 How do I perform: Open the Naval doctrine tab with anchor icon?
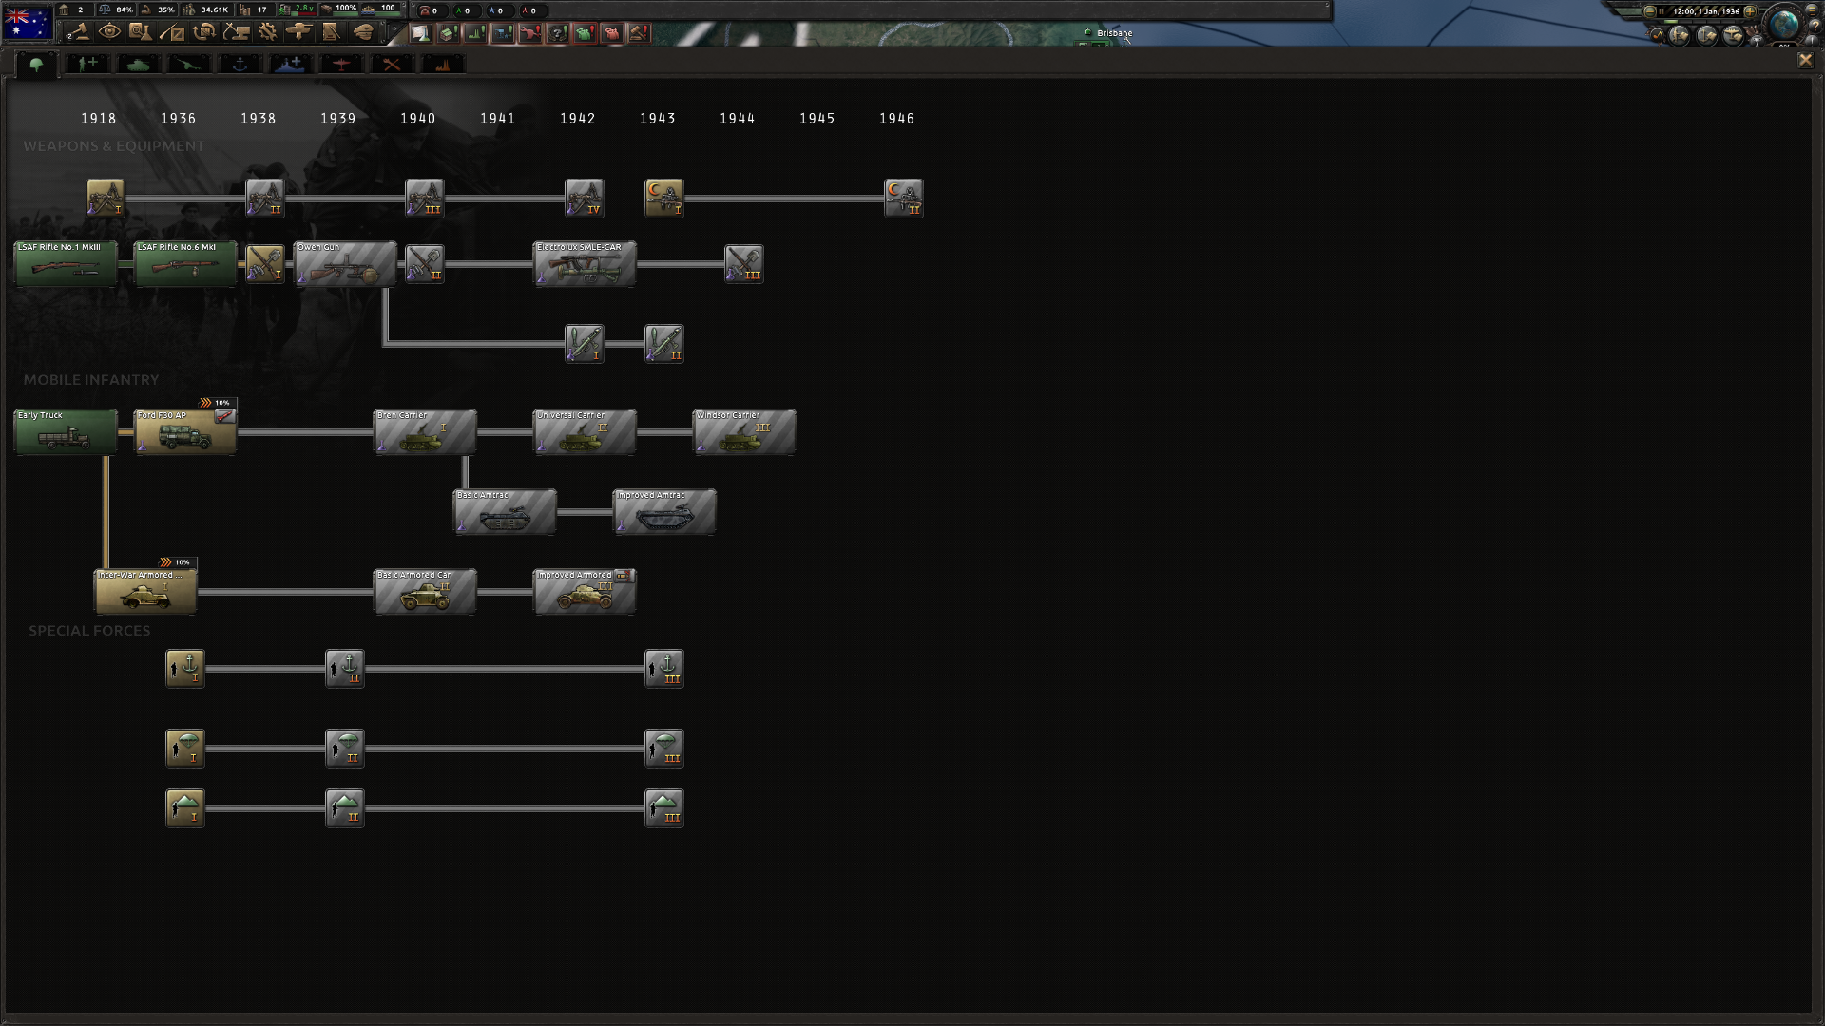240,64
